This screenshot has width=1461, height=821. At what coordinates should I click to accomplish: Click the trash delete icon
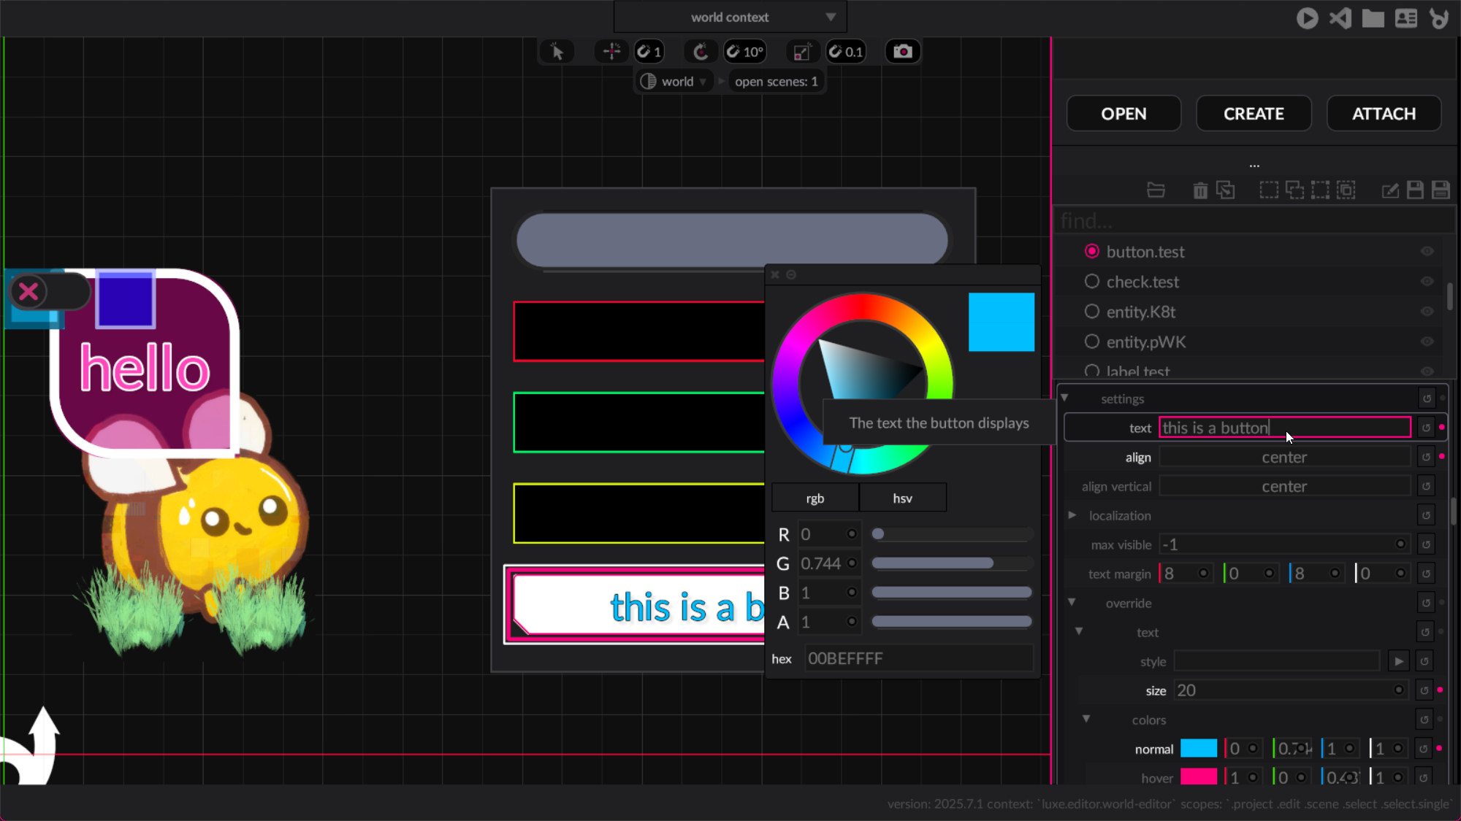[1200, 190]
